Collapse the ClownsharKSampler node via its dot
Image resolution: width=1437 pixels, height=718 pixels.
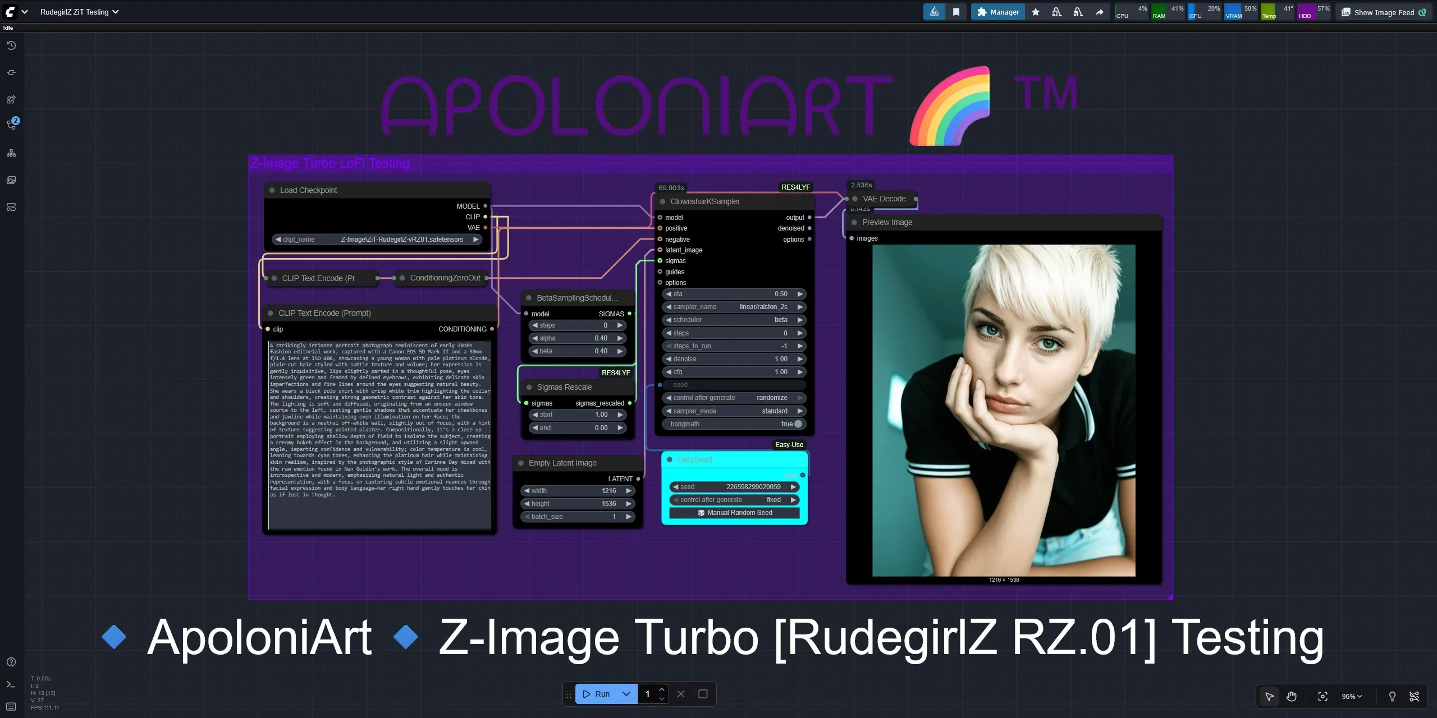point(662,201)
